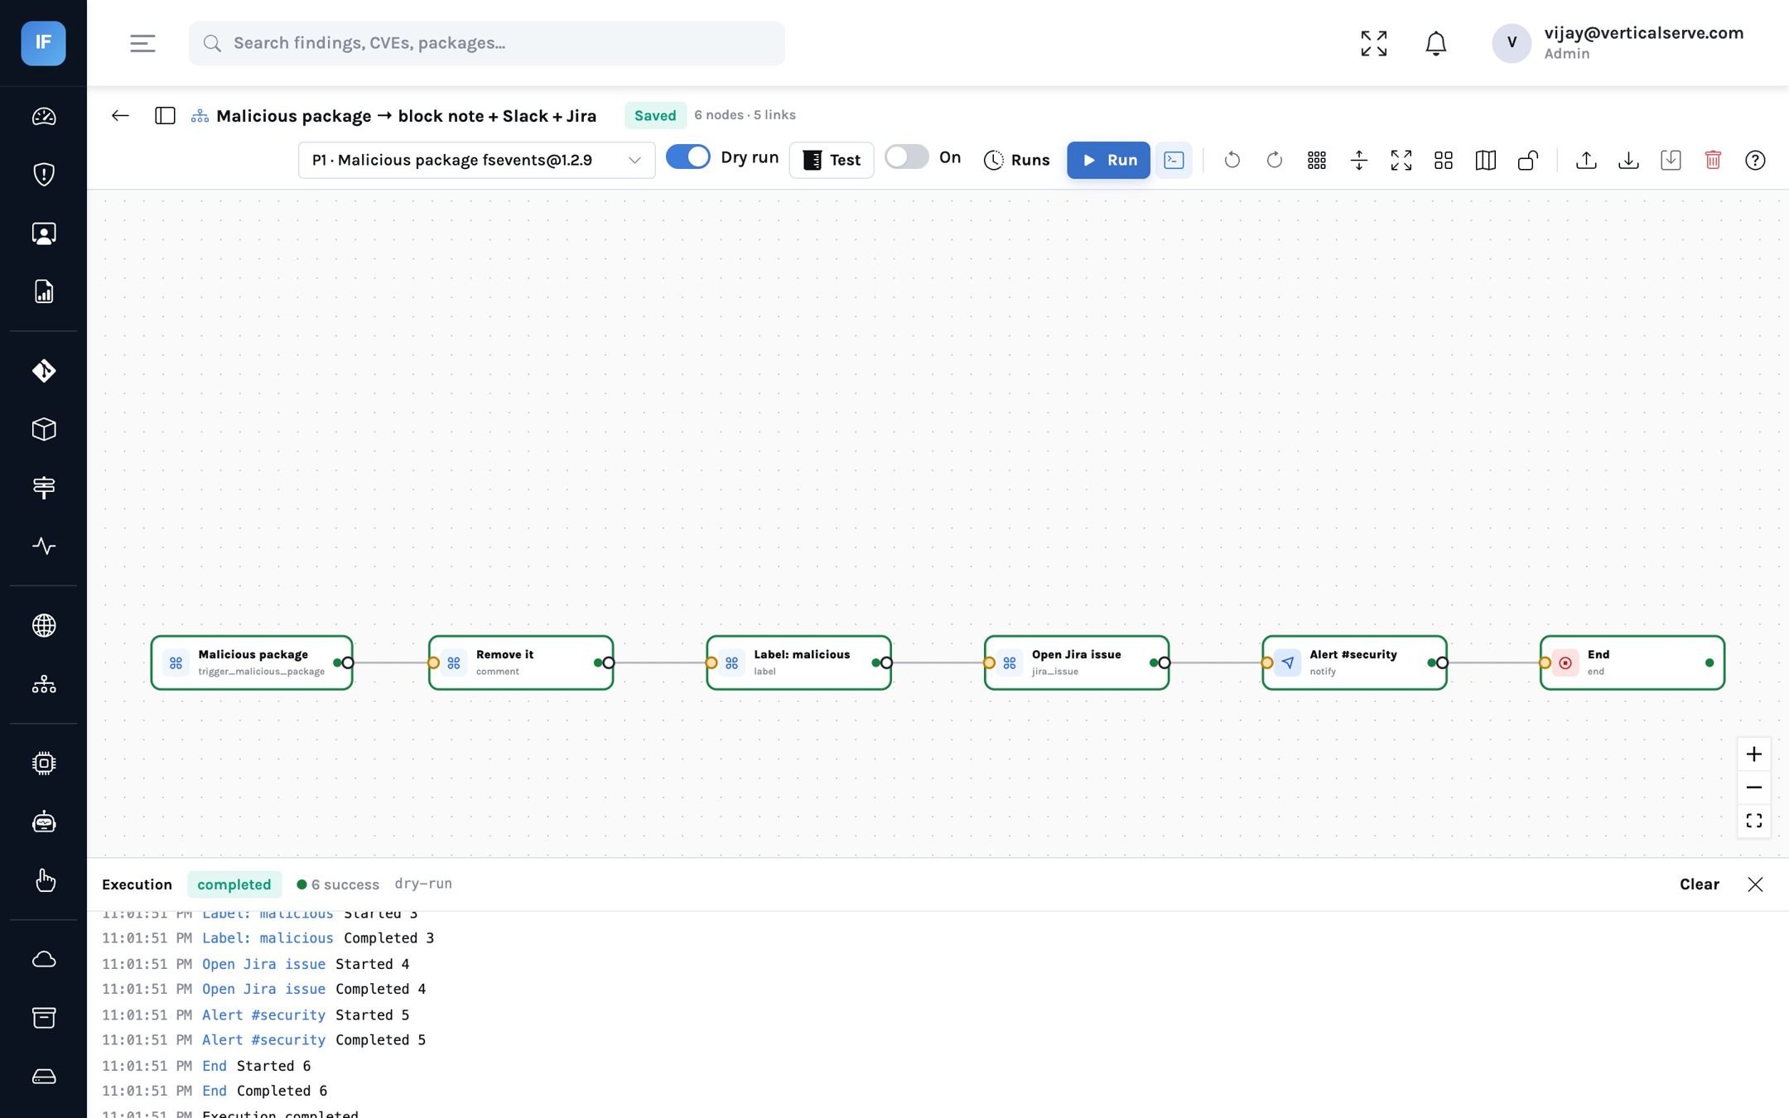Open notifications bell
Image resolution: width=1789 pixels, height=1118 pixels.
[1435, 43]
